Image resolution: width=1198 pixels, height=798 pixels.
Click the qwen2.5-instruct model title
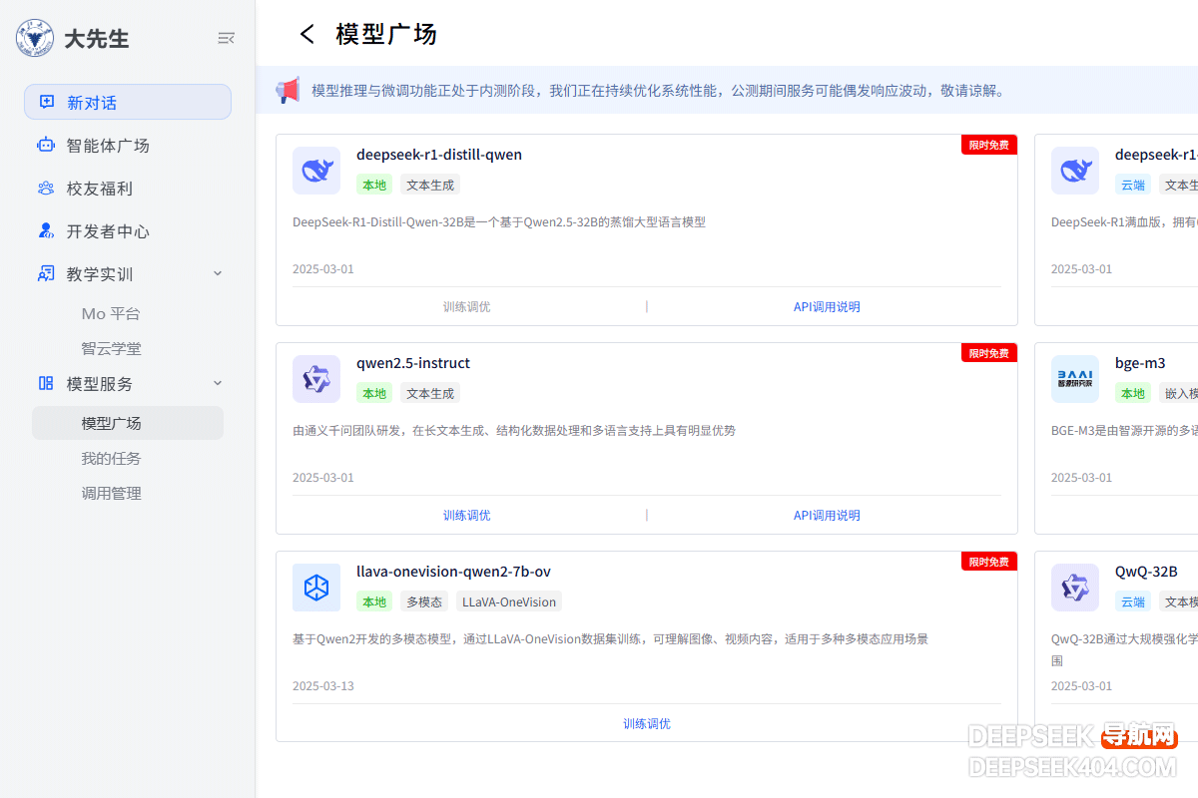pos(413,363)
